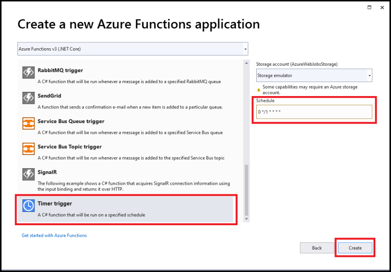Click the SignalR template icon
Image resolution: width=391 pixels, height=272 pixels.
click(29, 174)
